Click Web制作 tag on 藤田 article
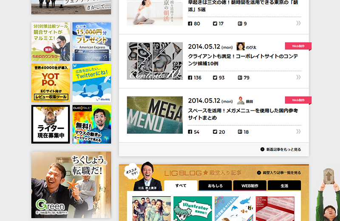This screenshot has height=221, width=340. click(298, 100)
